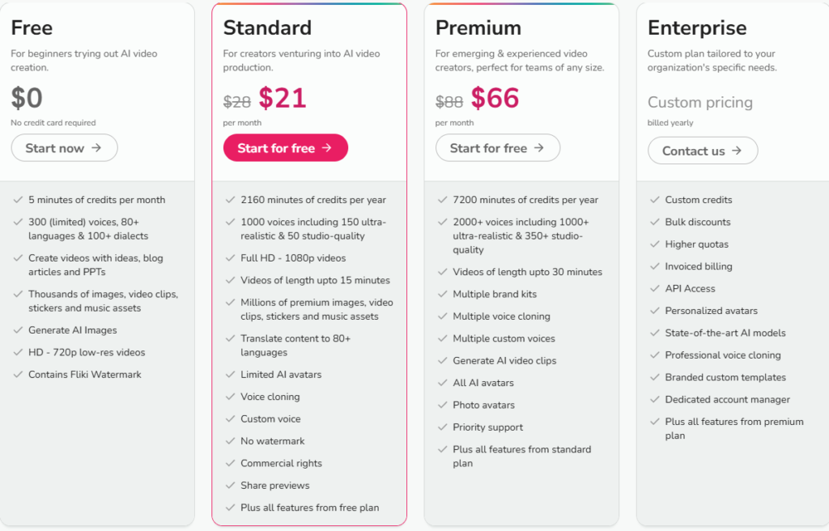
Task: Click the checkmark beside Priority support
Action: click(444, 427)
